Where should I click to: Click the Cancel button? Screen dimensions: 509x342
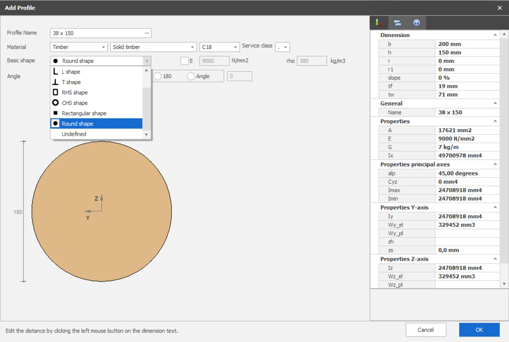(x=426, y=330)
